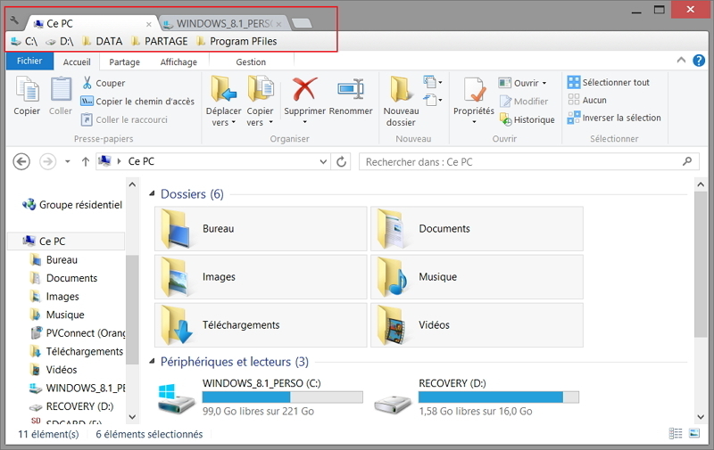The image size is (714, 450).
Task: Close the Ce PC tab
Action: pos(149,24)
